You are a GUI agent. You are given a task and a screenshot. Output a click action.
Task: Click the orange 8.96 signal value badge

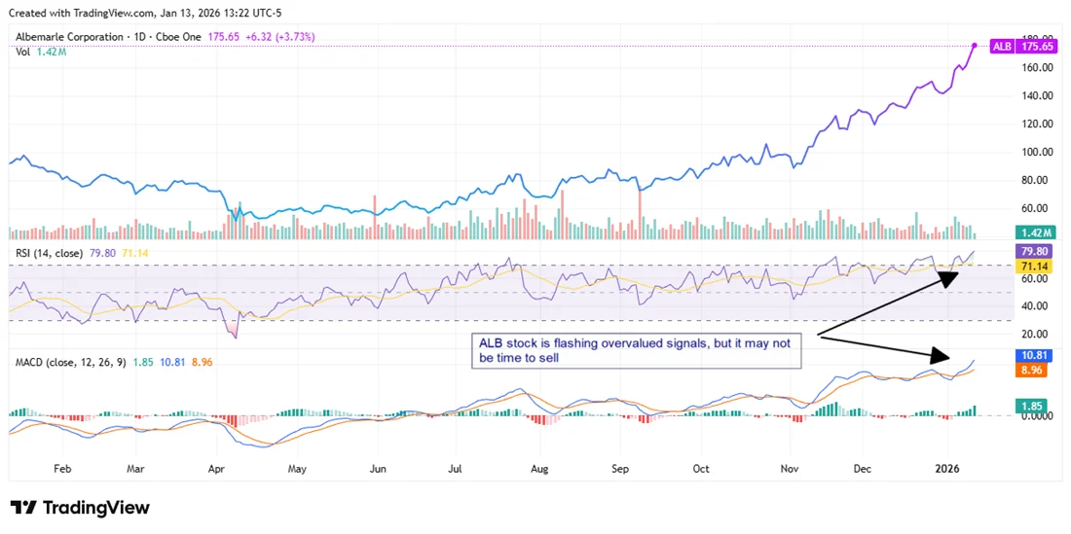tap(1034, 371)
